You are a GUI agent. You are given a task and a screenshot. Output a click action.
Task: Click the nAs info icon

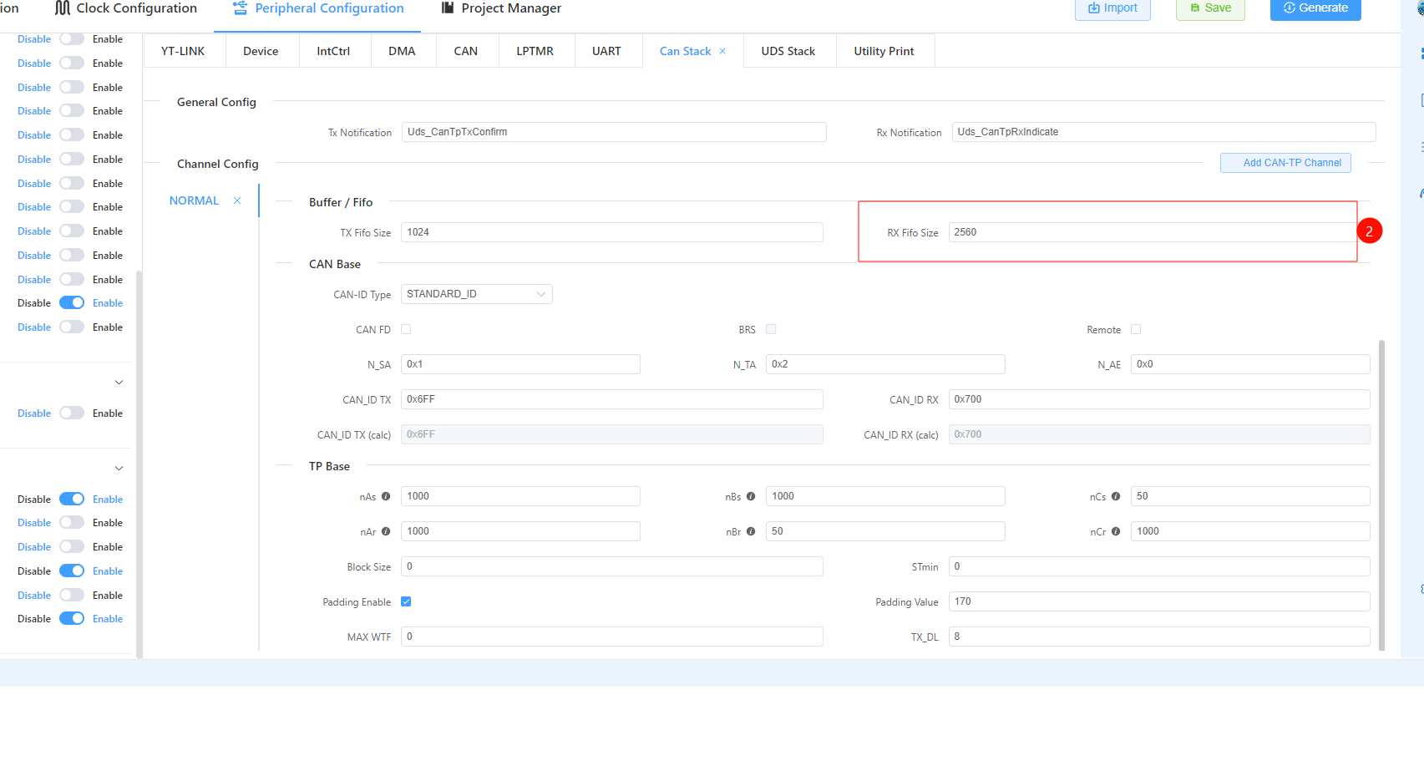[386, 496]
